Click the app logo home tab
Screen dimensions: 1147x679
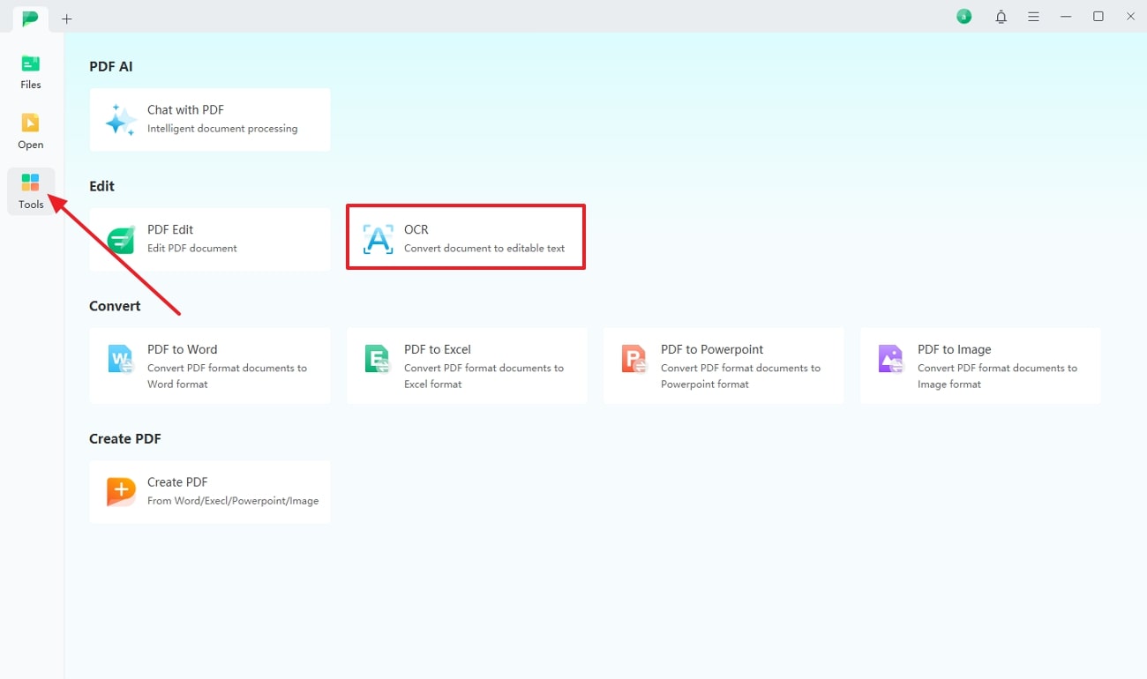31,18
